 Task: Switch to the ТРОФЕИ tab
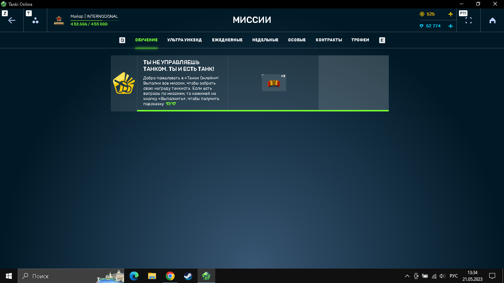click(x=360, y=40)
